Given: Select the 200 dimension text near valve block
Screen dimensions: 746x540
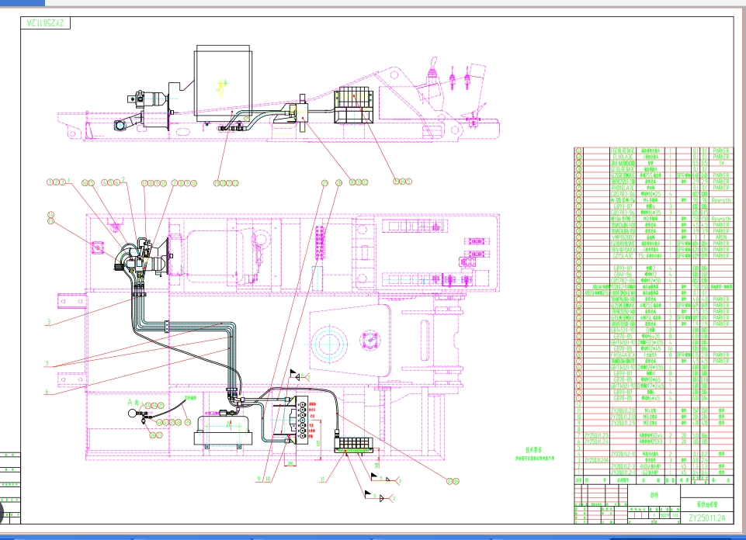Looking at the screenshot, I should (289, 462).
